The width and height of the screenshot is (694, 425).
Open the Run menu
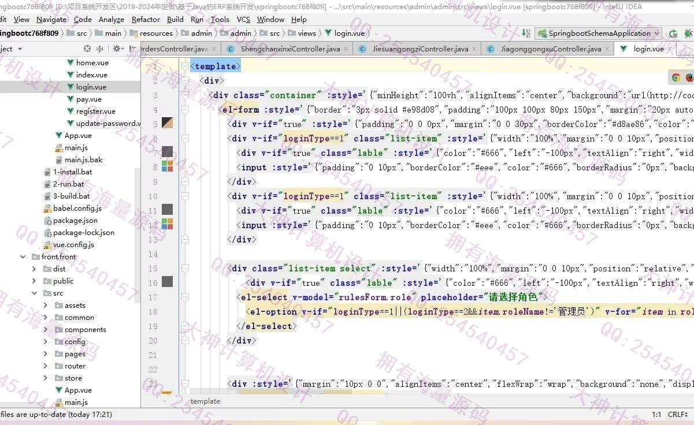[197, 19]
